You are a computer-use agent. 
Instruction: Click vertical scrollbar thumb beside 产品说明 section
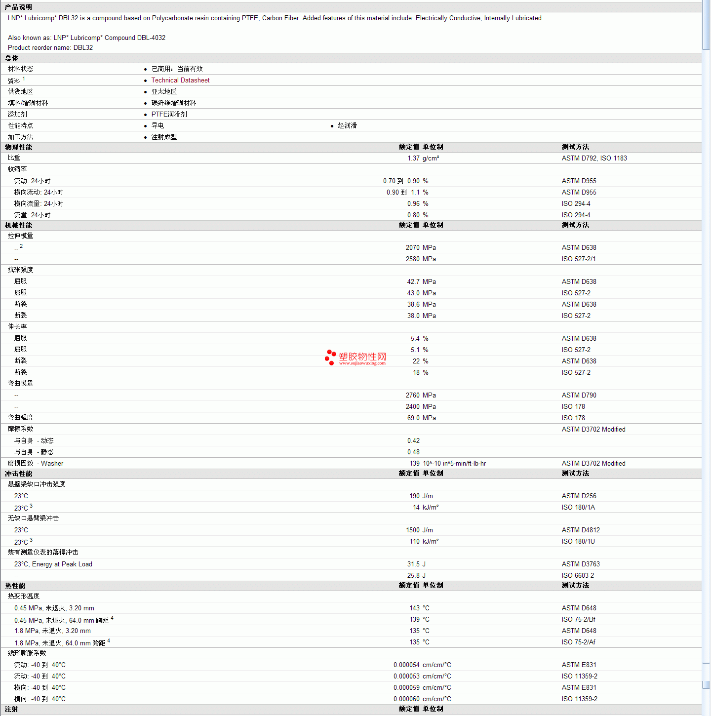pos(706,25)
